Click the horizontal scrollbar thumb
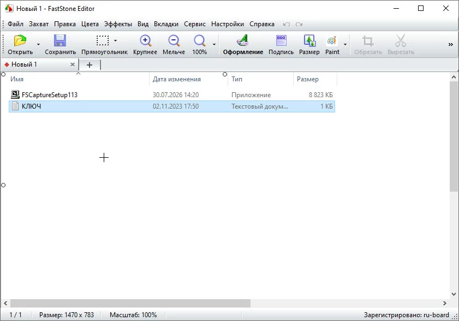The width and height of the screenshot is (459, 321). pos(130,303)
